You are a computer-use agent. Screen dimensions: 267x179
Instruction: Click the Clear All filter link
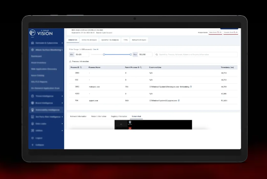96,49
